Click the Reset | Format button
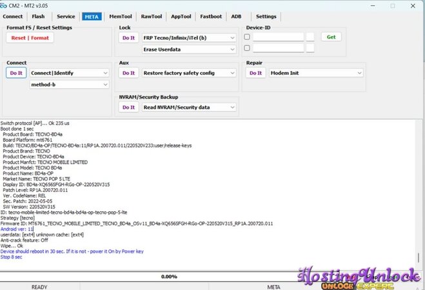Image resolution: width=425 pixels, height=290 pixels. (30, 37)
